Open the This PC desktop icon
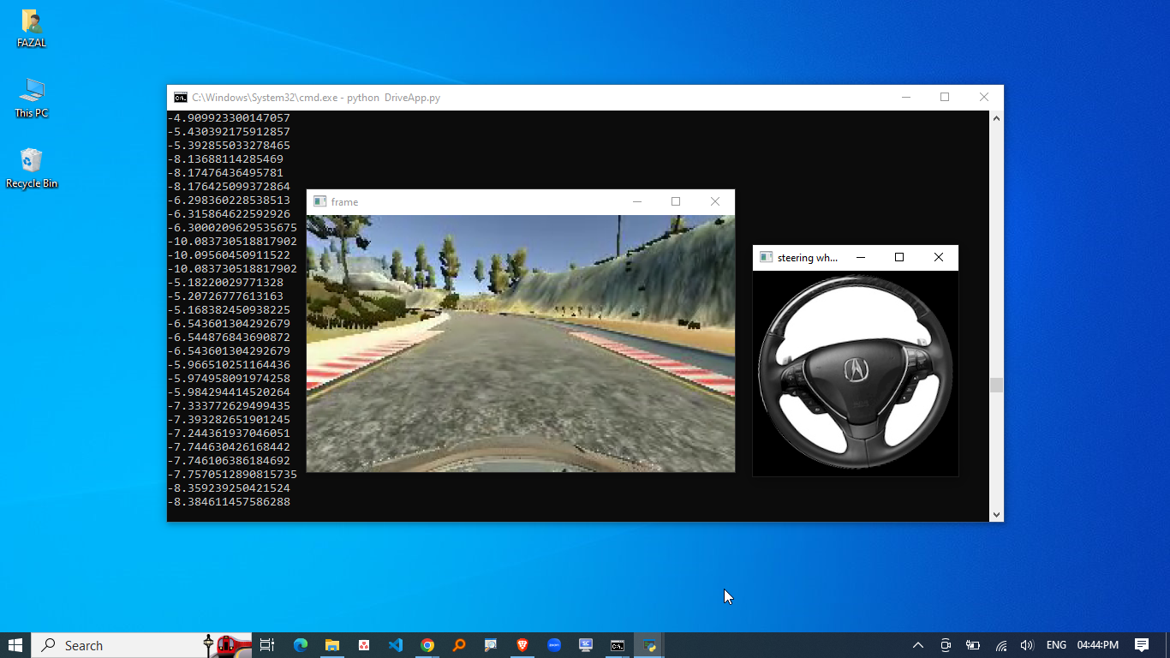This screenshot has width=1170, height=658. point(32,99)
